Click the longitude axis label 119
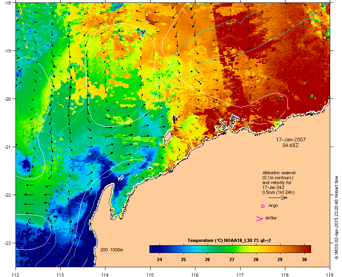The image size is (342, 277). coord(330,275)
